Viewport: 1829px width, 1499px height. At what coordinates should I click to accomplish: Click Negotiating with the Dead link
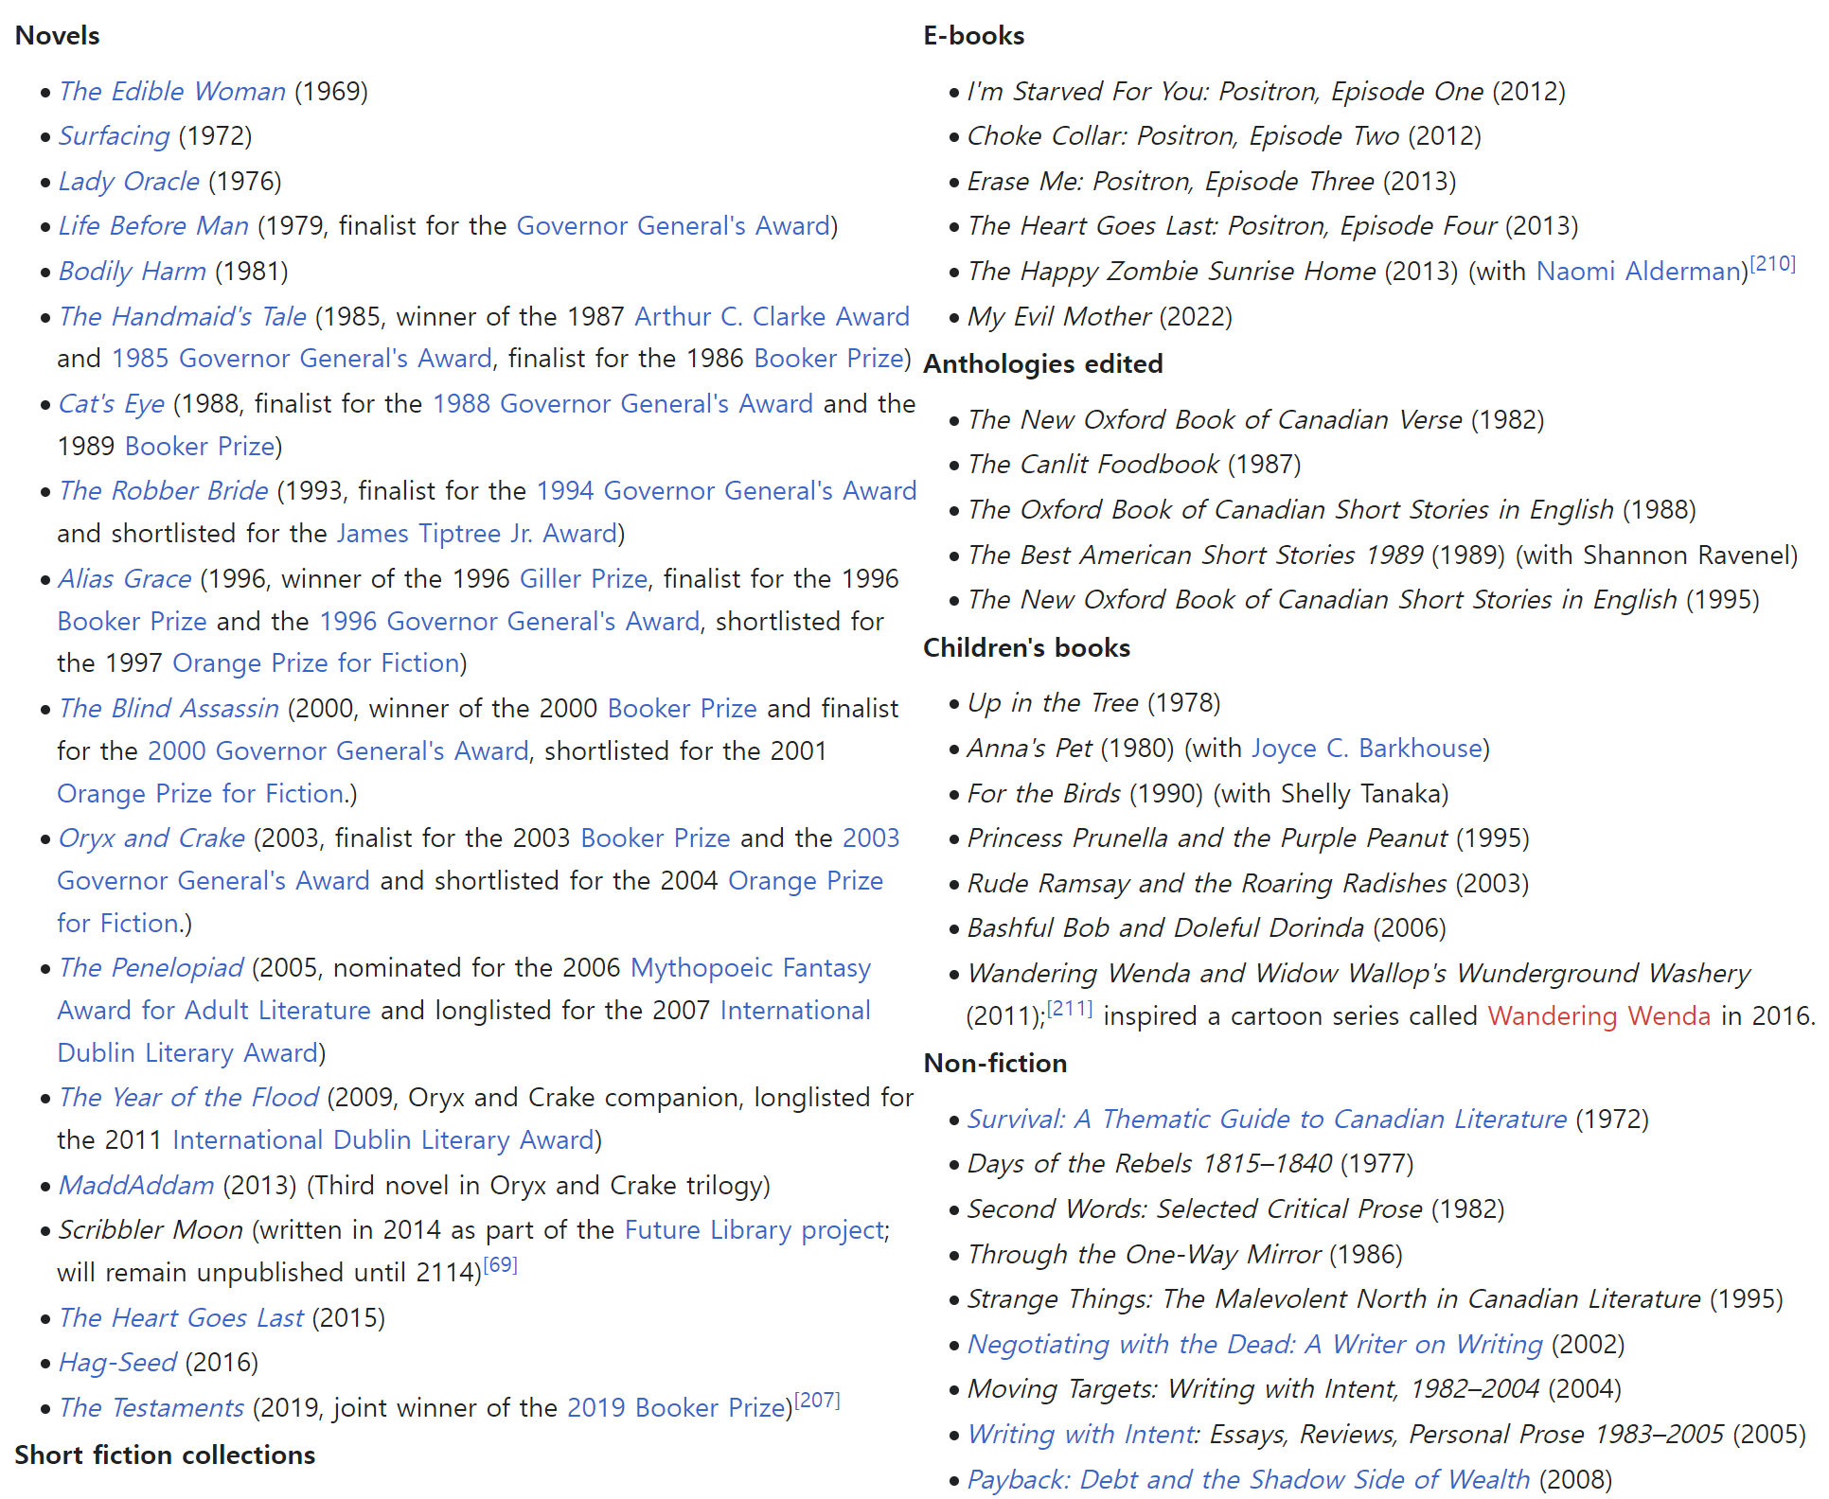(x=1254, y=1344)
